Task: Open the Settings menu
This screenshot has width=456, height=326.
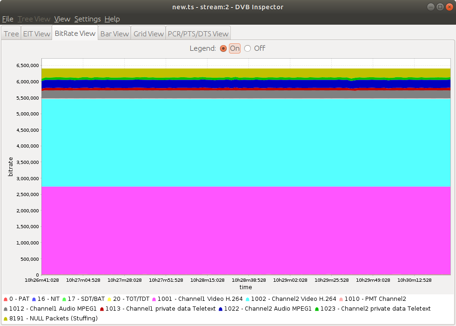Action: 87,19
